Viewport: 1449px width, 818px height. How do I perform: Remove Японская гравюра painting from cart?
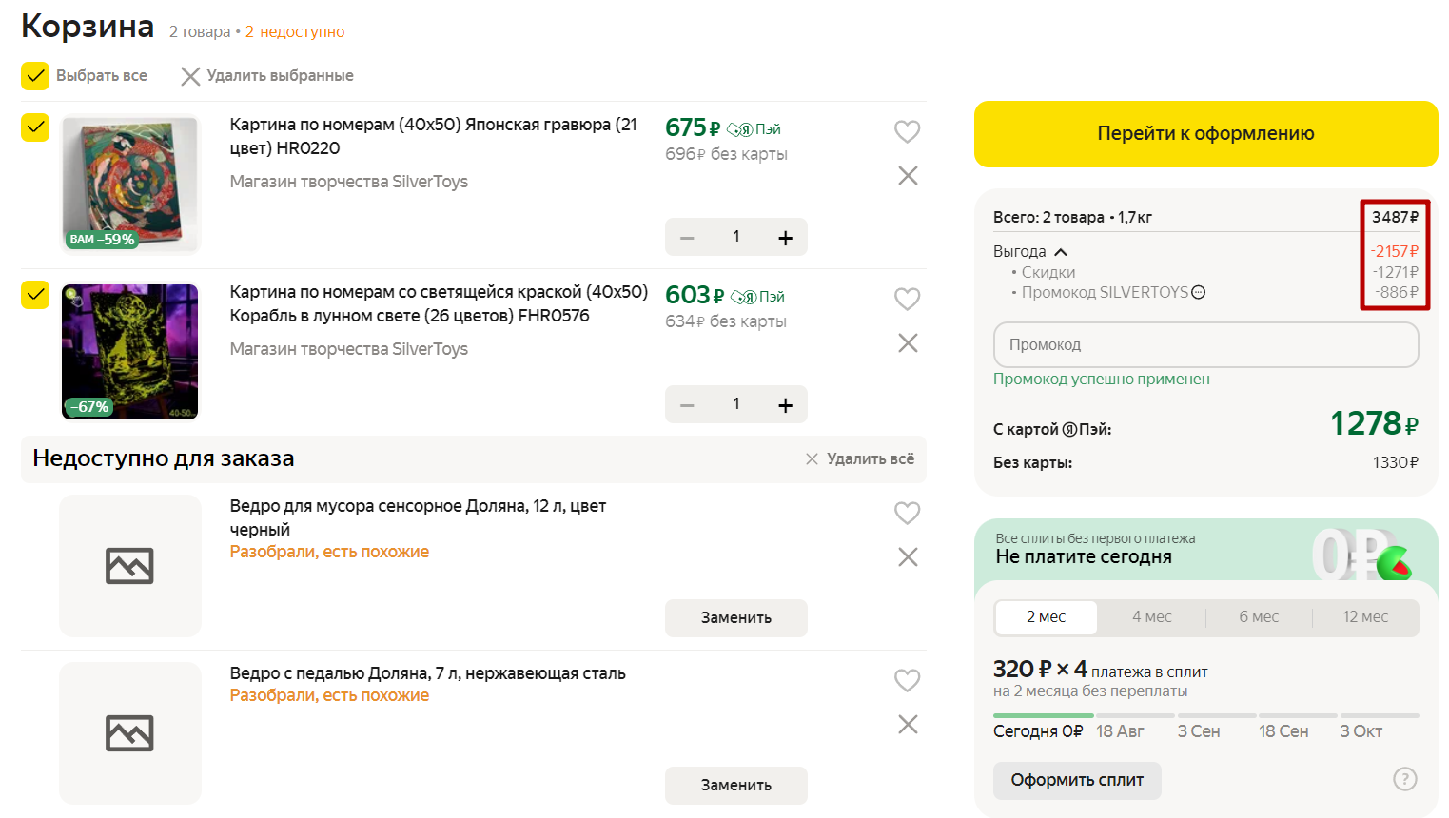point(908,176)
